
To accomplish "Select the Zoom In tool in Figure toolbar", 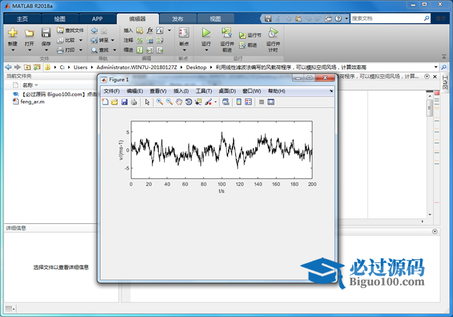I will (160, 101).
